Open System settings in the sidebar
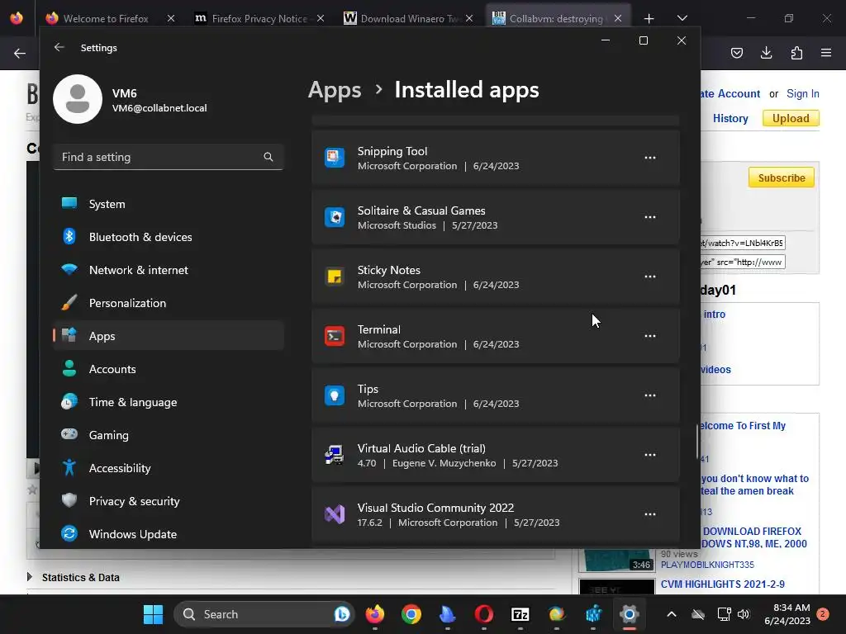The image size is (846, 634). tap(169, 204)
